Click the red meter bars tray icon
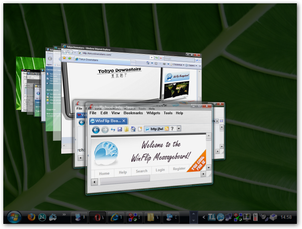The width and height of the screenshot is (302, 229). (x=255, y=218)
